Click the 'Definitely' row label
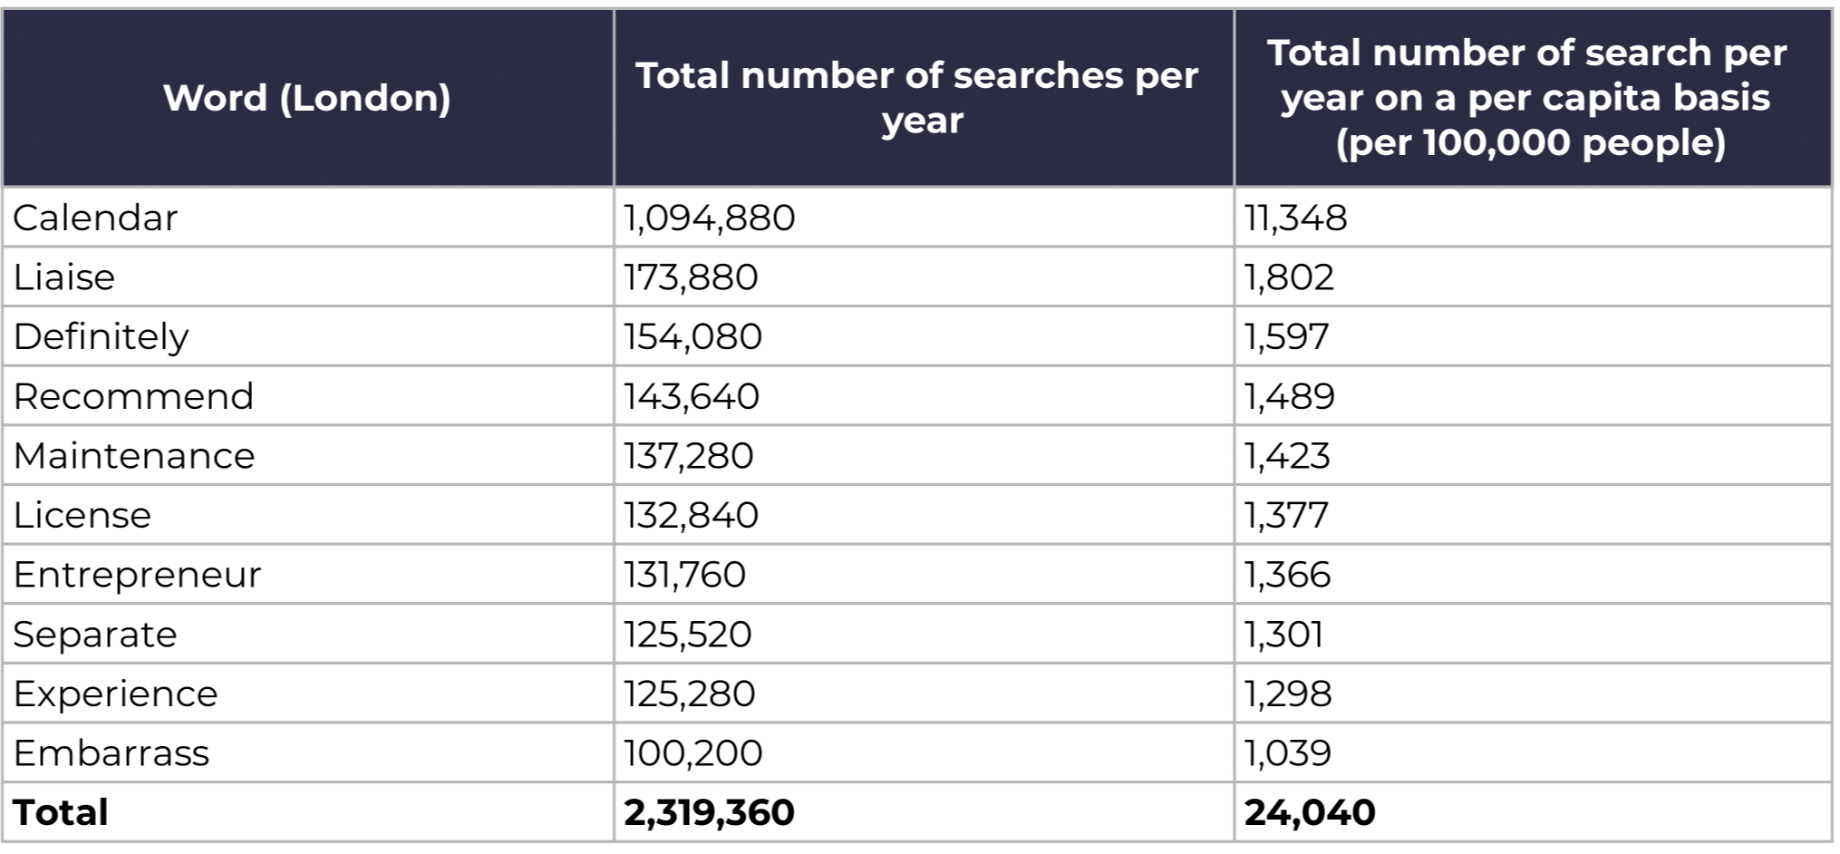The height and width of the screenshot is (854, 1840). click(102, 337)
